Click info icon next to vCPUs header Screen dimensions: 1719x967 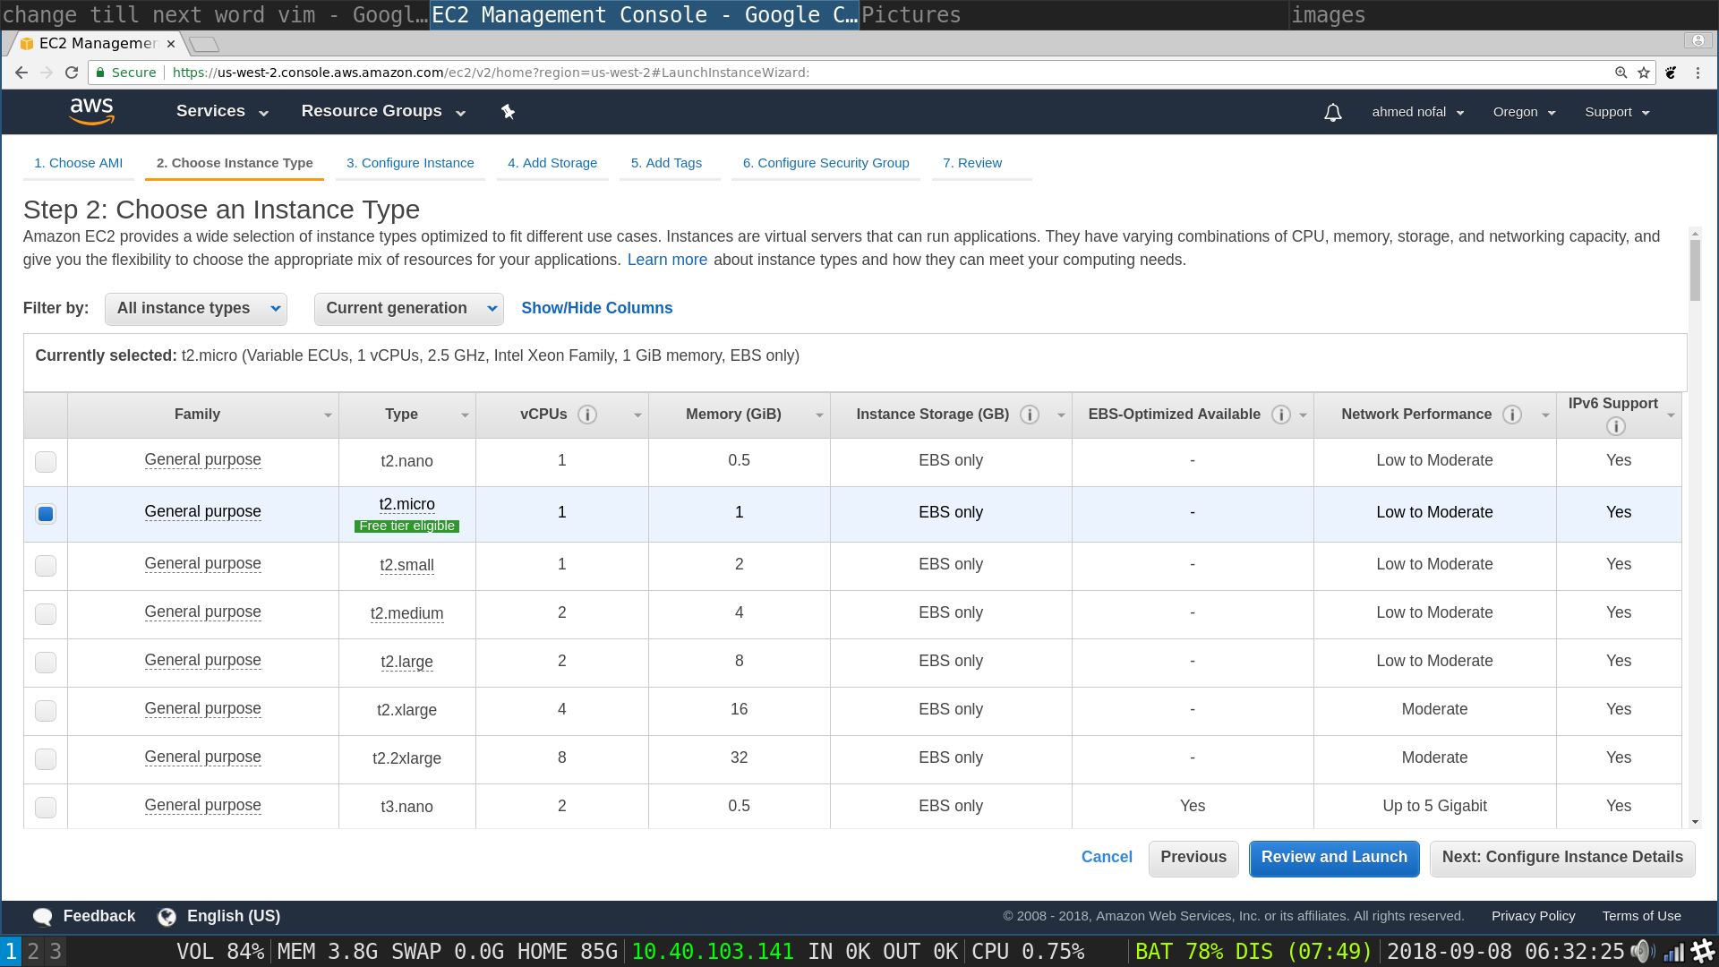click(x=587, y=415)
